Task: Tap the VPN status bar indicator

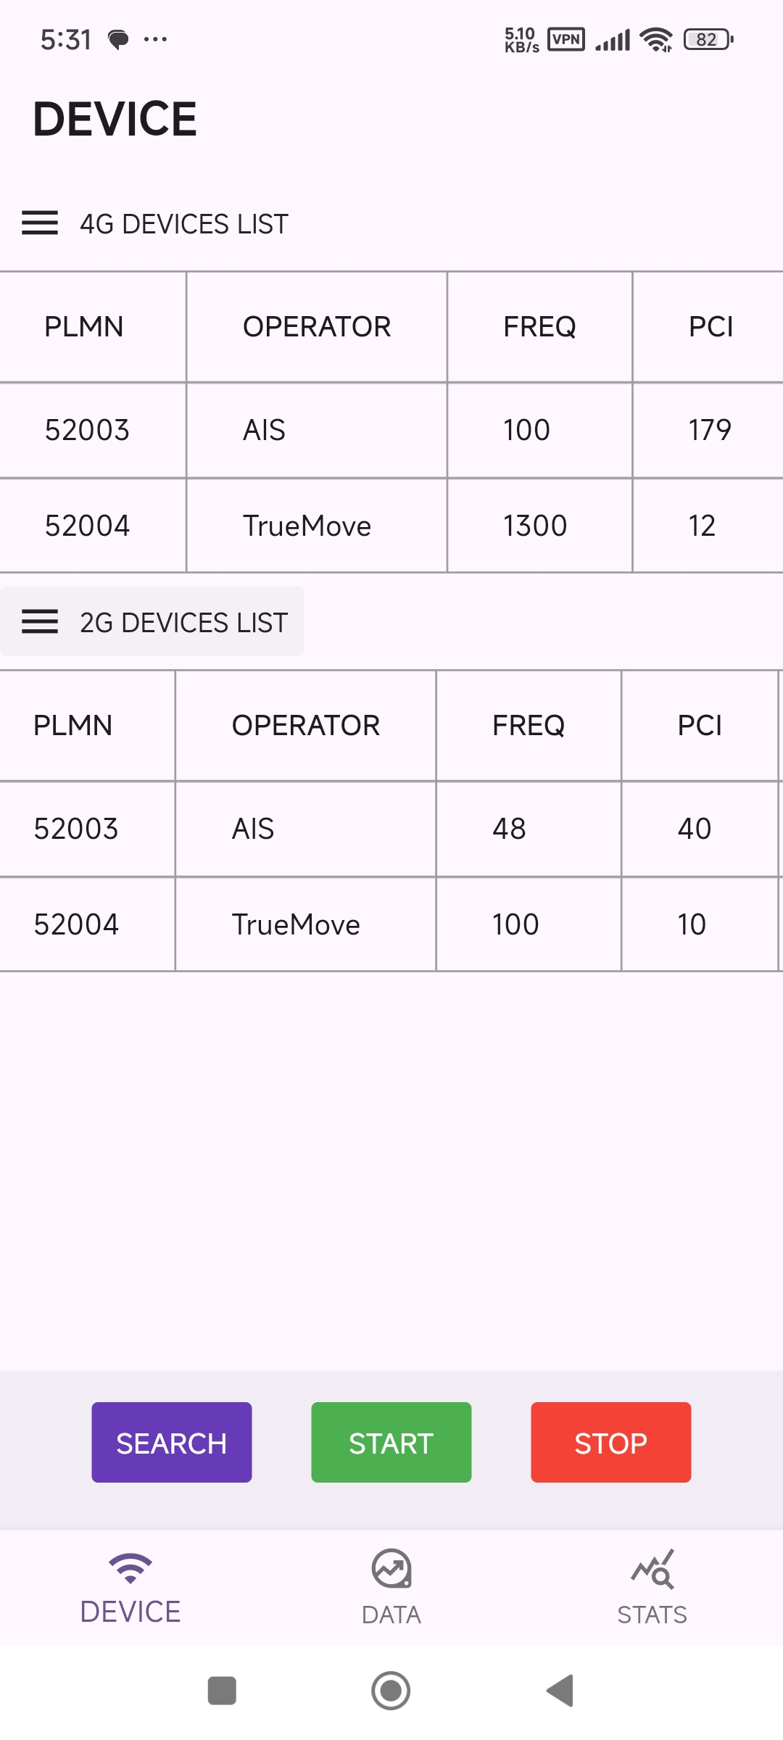Action: [566, 39]
